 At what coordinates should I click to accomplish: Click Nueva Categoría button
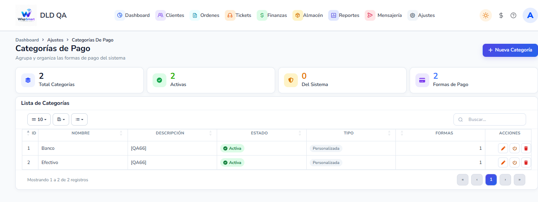pyautogui.click(x=510, y=50)
